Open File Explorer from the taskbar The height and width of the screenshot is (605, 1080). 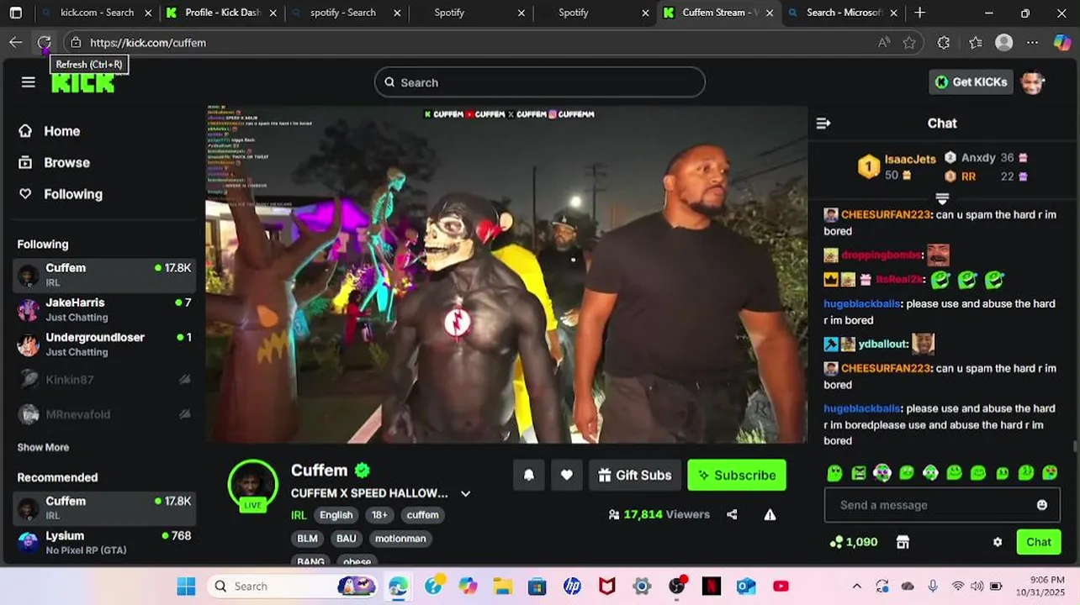point(502,586)
